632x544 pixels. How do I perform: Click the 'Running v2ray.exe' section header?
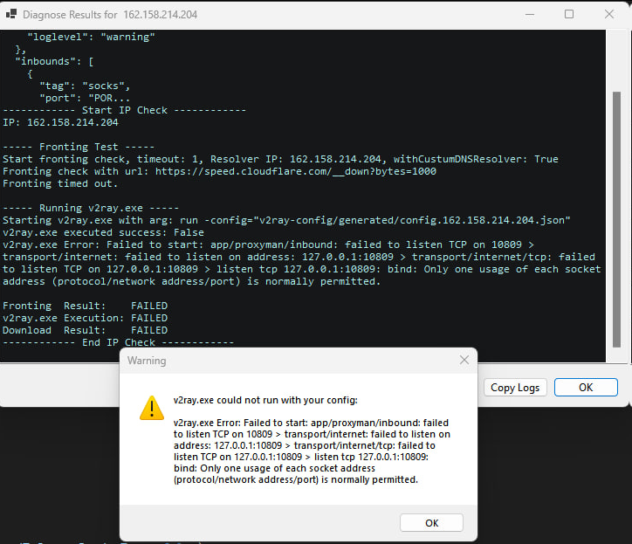[91, 208]
